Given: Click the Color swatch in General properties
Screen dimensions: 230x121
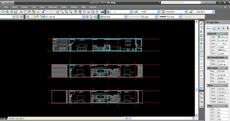Looking at the screenshot, I should pyautogui.click(x=219, y=37).
